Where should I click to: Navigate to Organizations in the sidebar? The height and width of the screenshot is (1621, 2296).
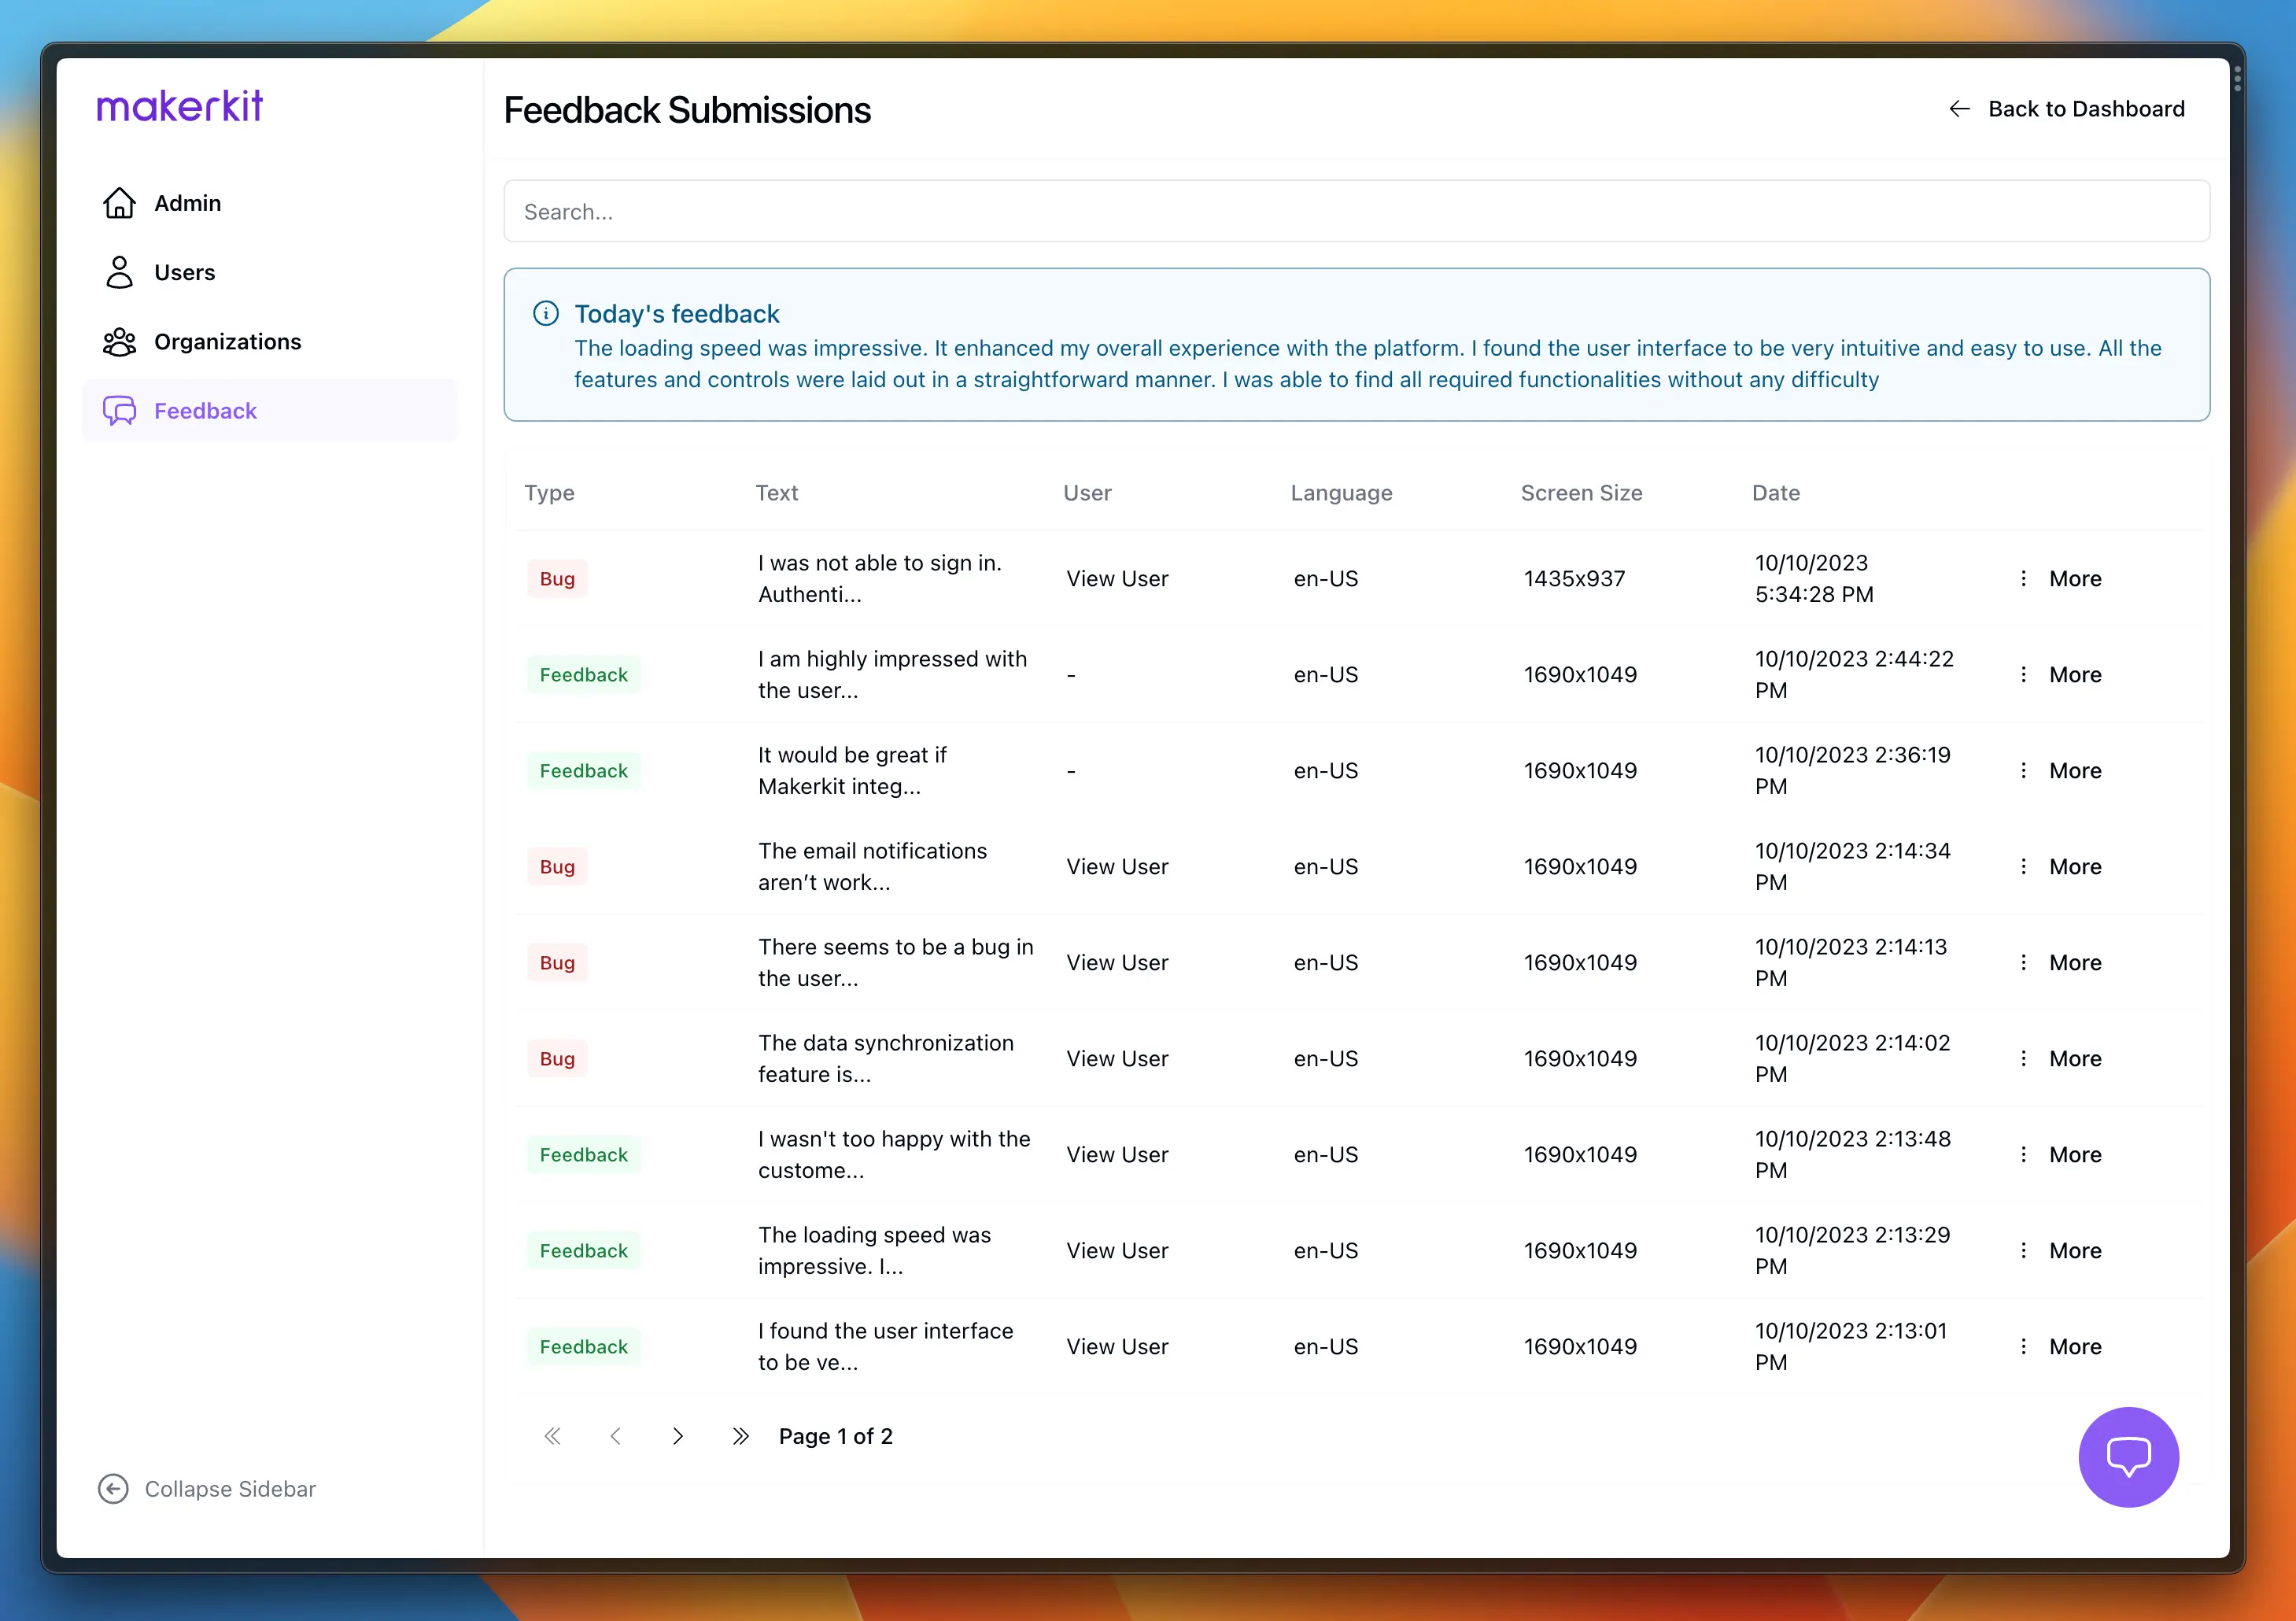pyautogui.click(x=227, y=342)
